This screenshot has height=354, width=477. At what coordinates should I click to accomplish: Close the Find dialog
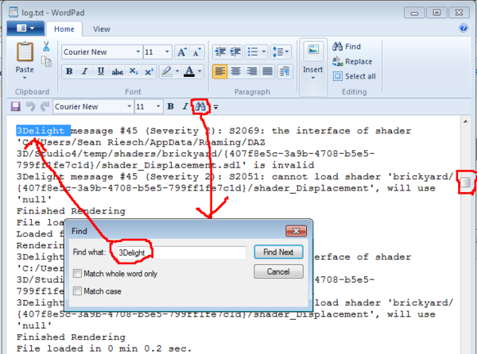point(296,231)
